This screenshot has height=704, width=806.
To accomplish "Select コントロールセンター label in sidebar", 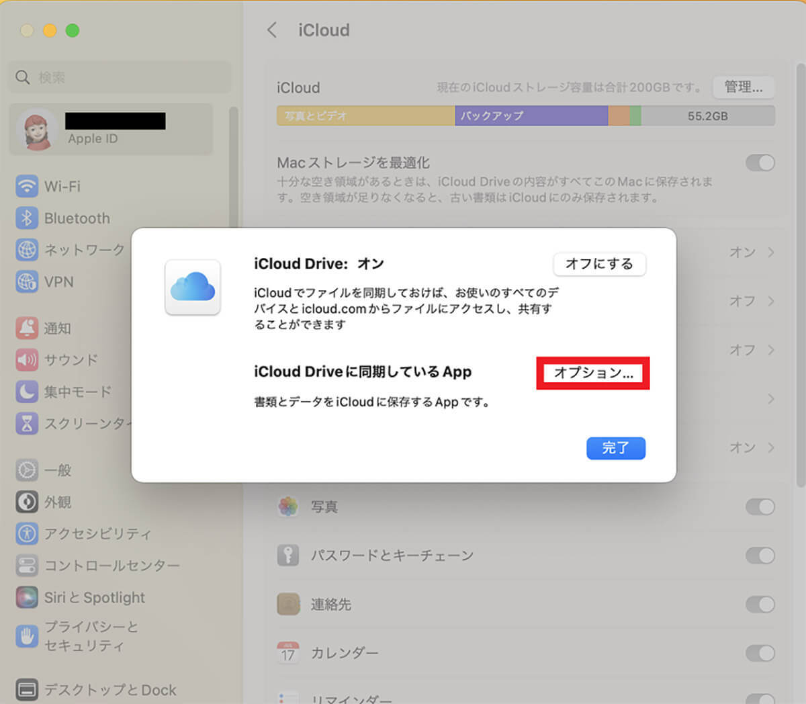I will 112,566.
